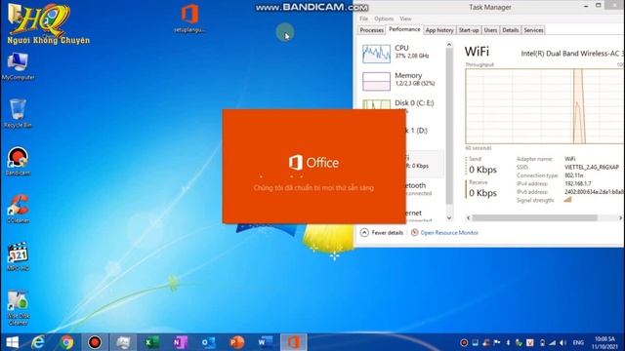Open Google Chrome from taskbar
625x351 pixels.
point(67,342)
